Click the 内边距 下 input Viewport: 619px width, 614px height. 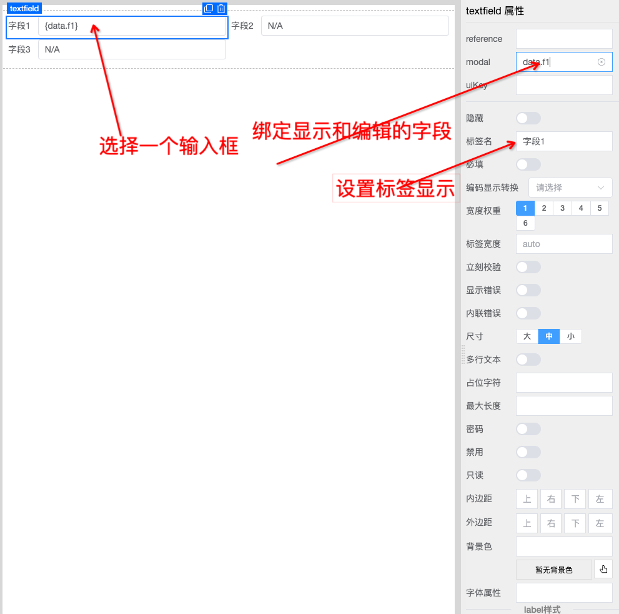pos(575,498)
